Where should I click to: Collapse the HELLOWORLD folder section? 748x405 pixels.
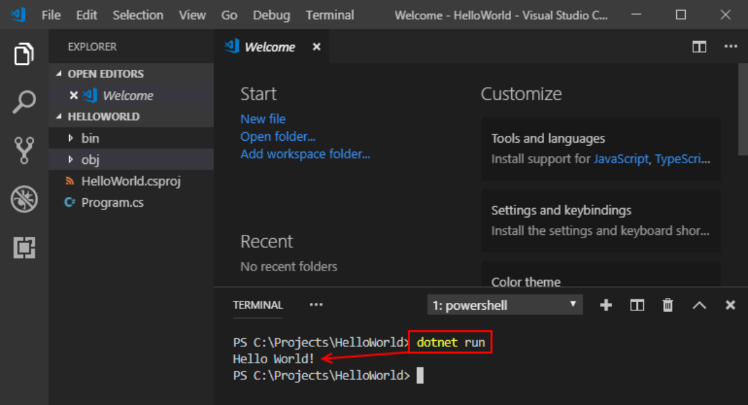(x=59, y=117)
